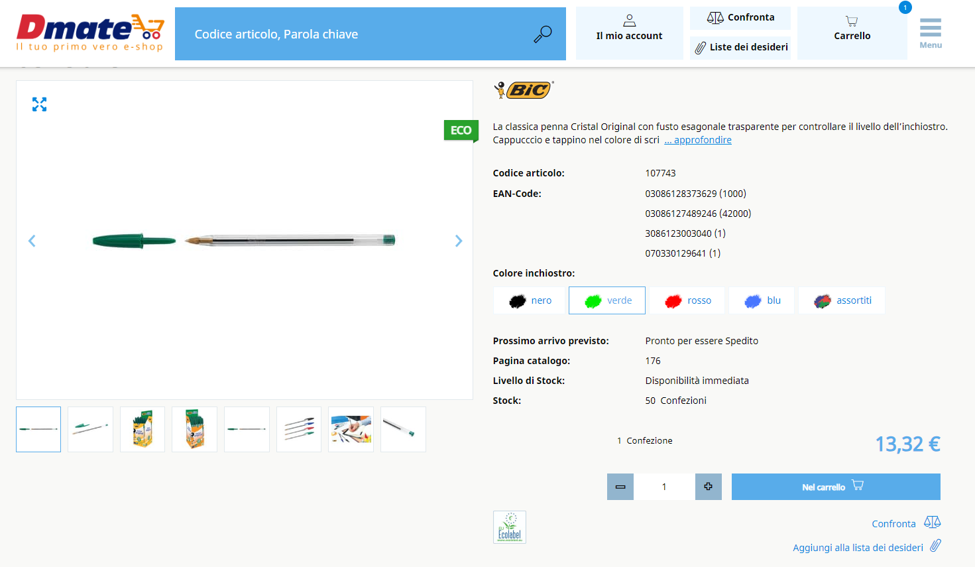Screen dimensions: 975x567
Task: Click stock value 50 Confezioni
Action: click(675, 401)
